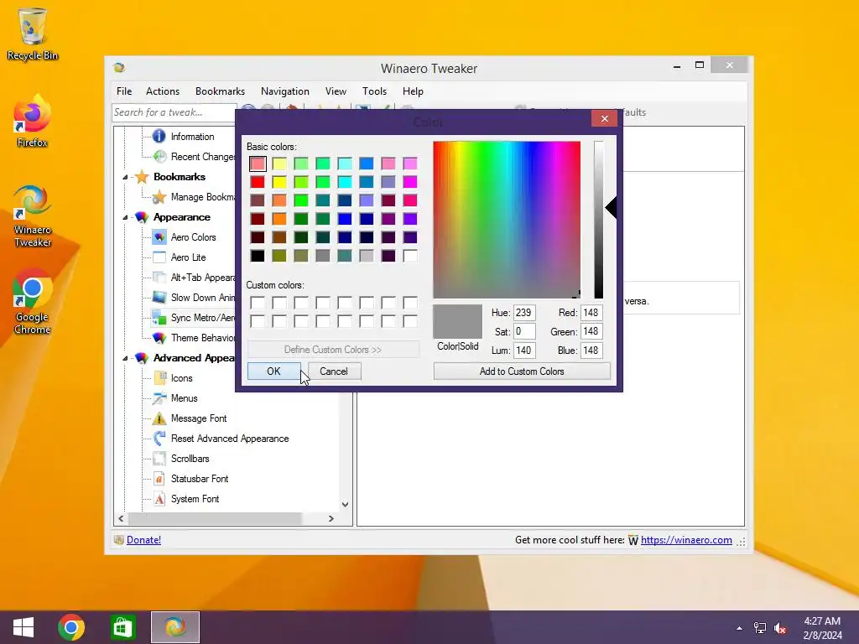Open the Bookmarks menu
Viewport: 859px width, 644px height.
pyautogui.click(x=221, y=91)
